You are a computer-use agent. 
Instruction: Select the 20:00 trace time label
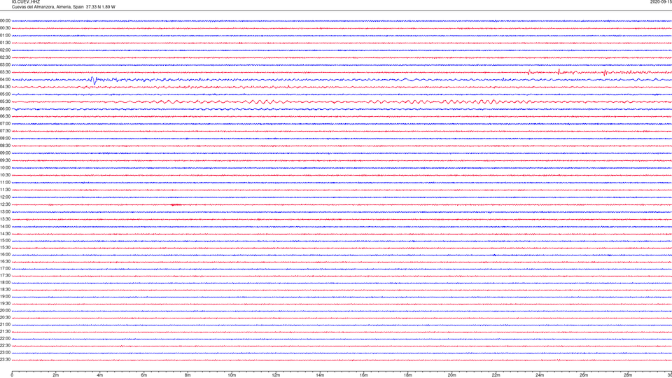(5, 311)
